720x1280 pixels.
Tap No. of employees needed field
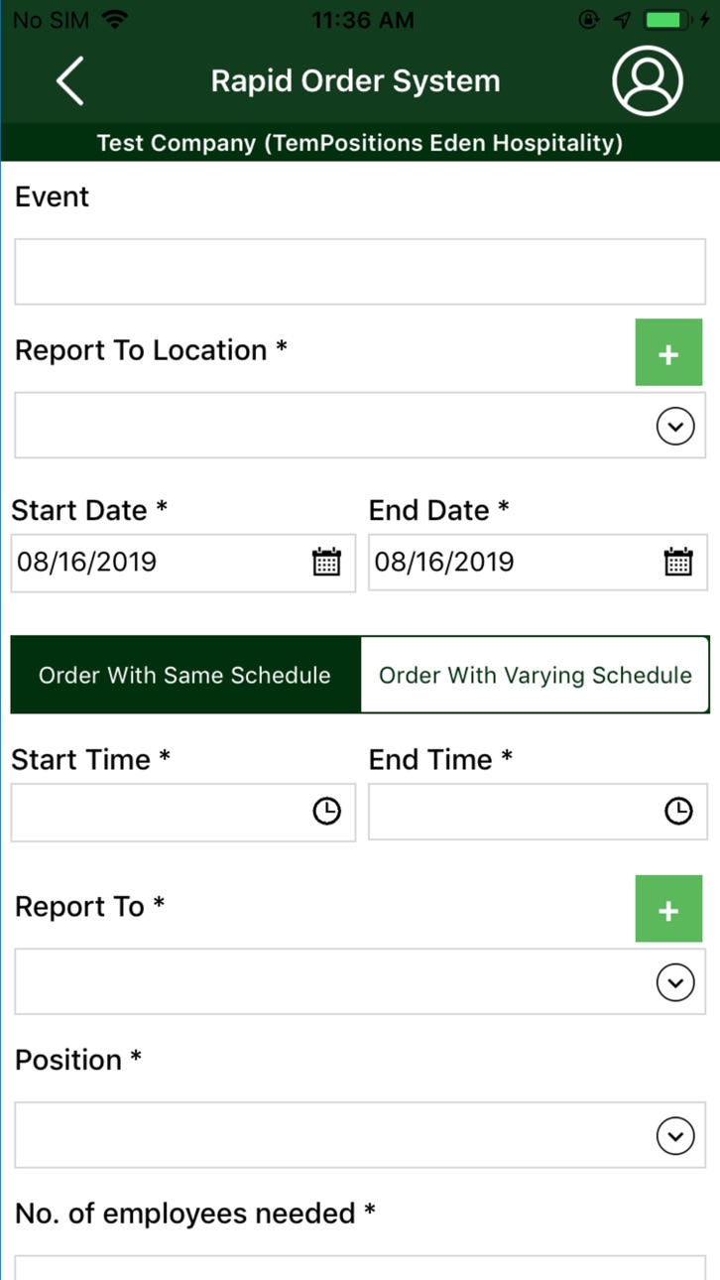(360, 1268)
